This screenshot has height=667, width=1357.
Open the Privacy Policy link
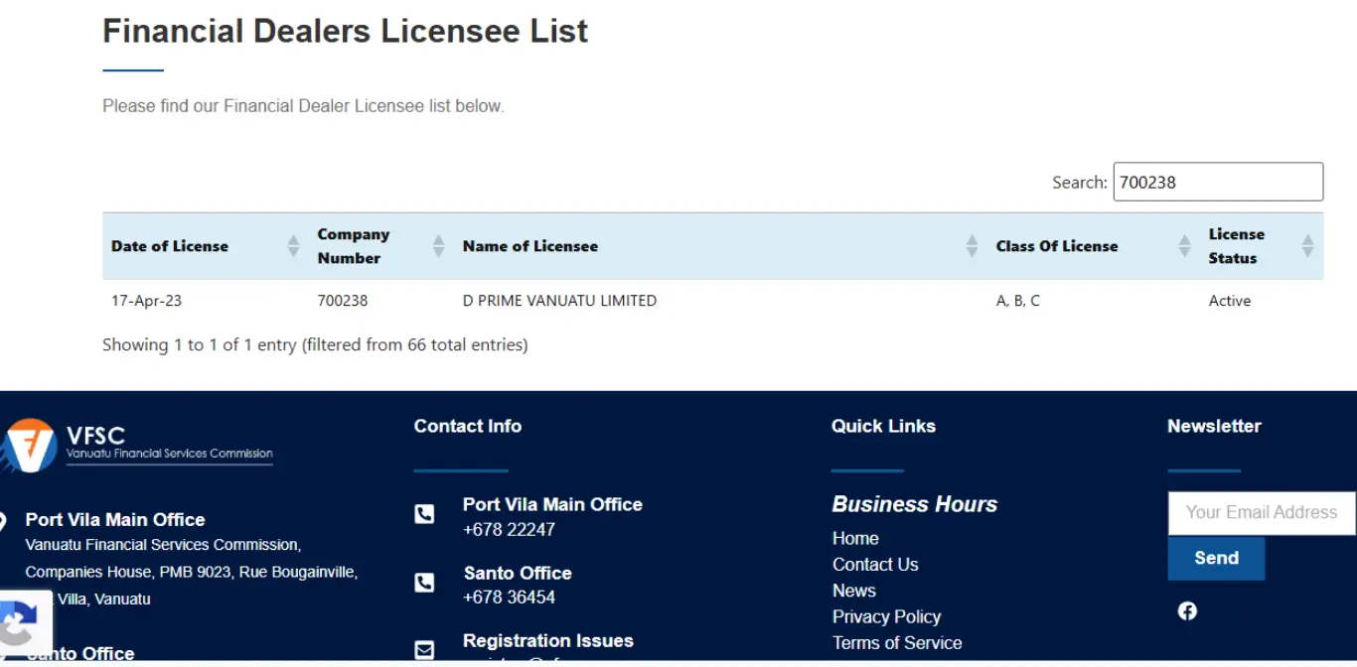click(886, 616)
